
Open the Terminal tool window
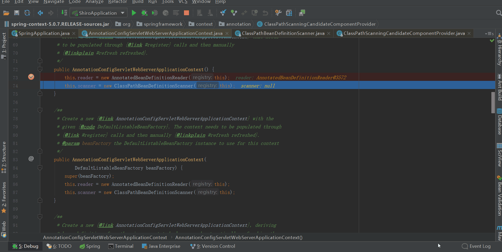coord(121,246)
